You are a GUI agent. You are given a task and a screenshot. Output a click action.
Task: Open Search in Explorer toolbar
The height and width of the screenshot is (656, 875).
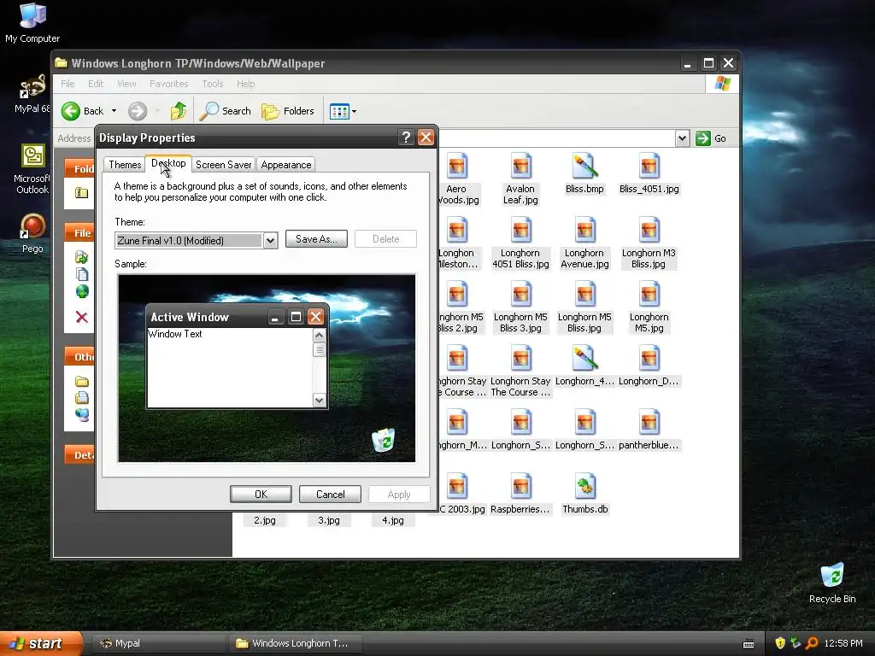[x=226, y=111]
